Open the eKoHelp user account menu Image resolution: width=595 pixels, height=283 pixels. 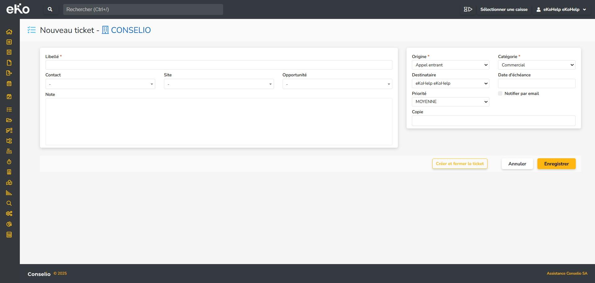(x=561, y=9)
